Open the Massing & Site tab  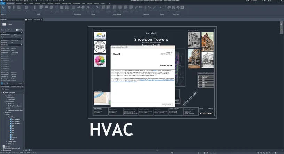[66, 3]
